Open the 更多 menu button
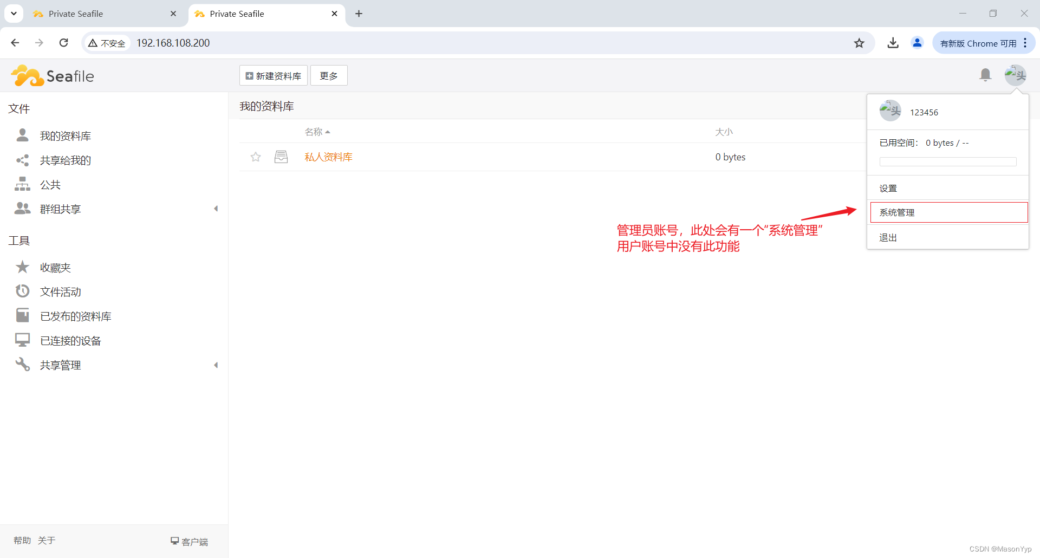Viewport: 1040px width, 558px height. coord(329,76)
